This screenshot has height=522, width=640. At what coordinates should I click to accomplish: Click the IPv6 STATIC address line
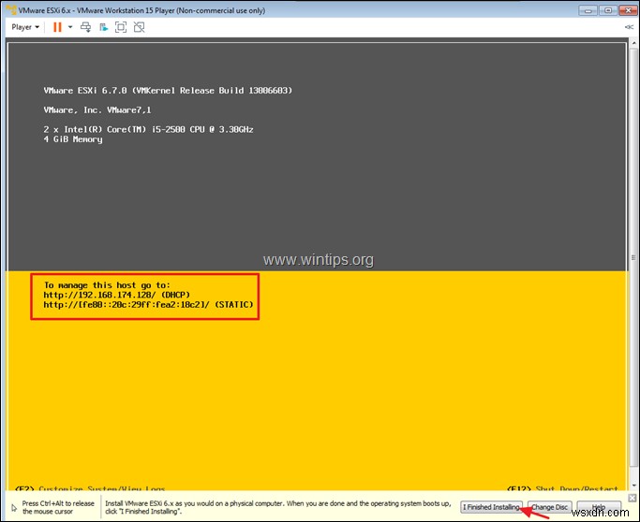[x=148, y=304]
